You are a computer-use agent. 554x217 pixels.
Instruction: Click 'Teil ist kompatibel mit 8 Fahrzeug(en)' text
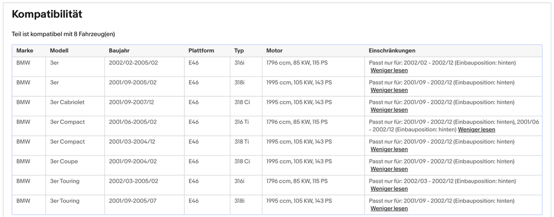(63, 34)
